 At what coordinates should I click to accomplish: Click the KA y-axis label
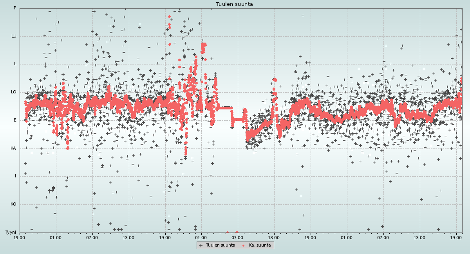[x=13, y=148]
